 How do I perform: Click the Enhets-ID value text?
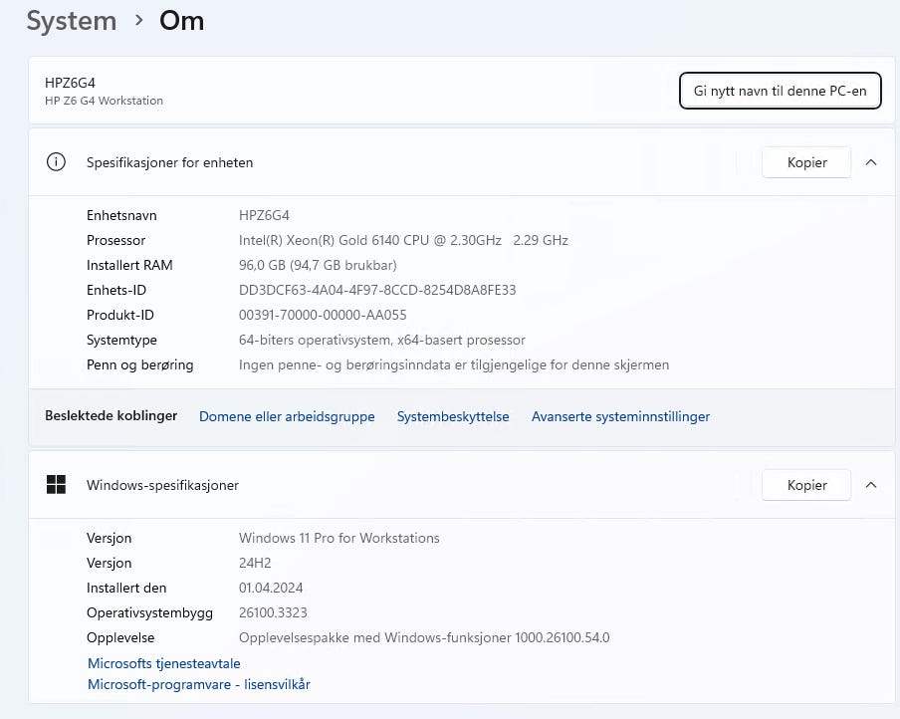[377, 290]
